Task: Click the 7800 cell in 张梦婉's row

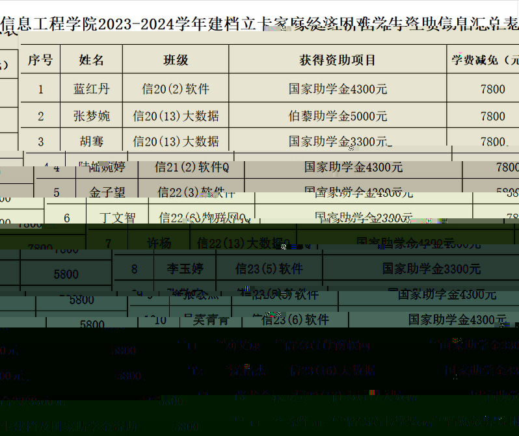Action: (x=492, y=116)
